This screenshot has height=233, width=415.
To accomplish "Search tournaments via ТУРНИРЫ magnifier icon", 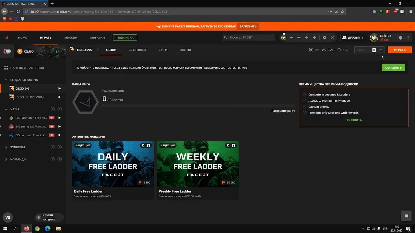I will (x=53, y=147).
